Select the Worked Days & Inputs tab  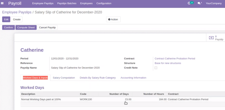tap(35, 78)
